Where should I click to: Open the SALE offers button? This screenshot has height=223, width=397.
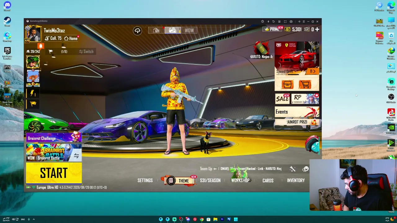(x=283, y=99)
